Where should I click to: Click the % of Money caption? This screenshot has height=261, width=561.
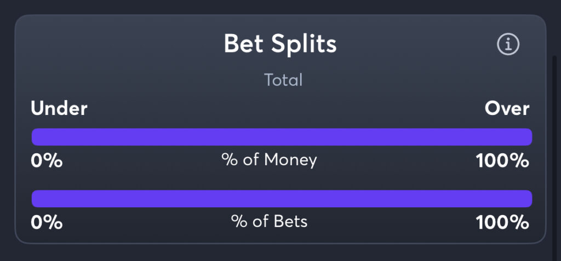tap(269, 160)
